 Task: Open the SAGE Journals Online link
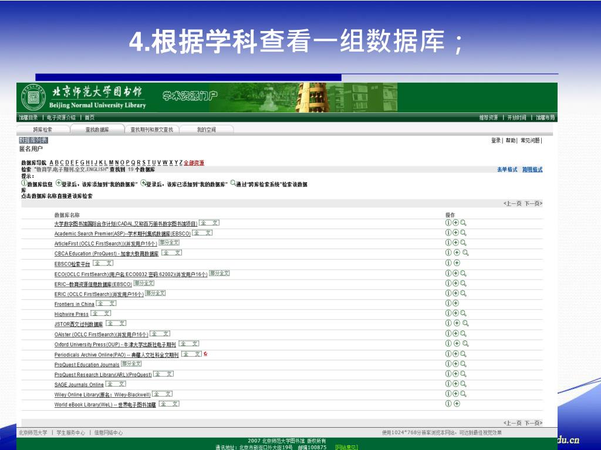pyautogui.click(x=79, y=384)
